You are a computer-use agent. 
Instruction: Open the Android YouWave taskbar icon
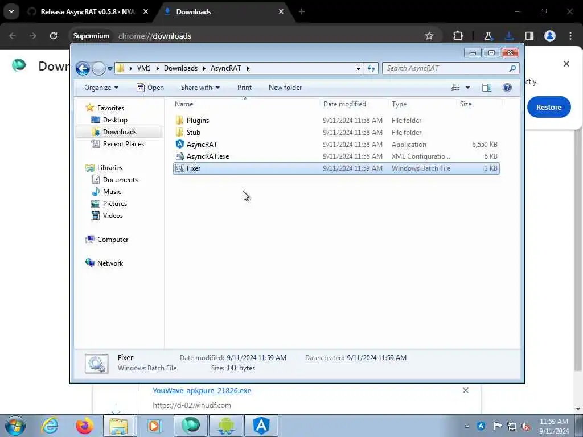pos(226,426)
